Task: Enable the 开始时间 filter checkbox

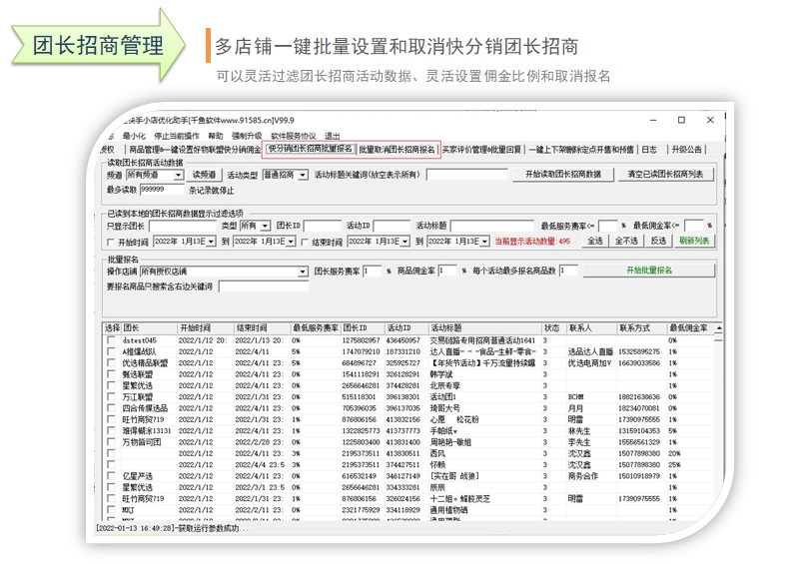Action: pos(111,242)
